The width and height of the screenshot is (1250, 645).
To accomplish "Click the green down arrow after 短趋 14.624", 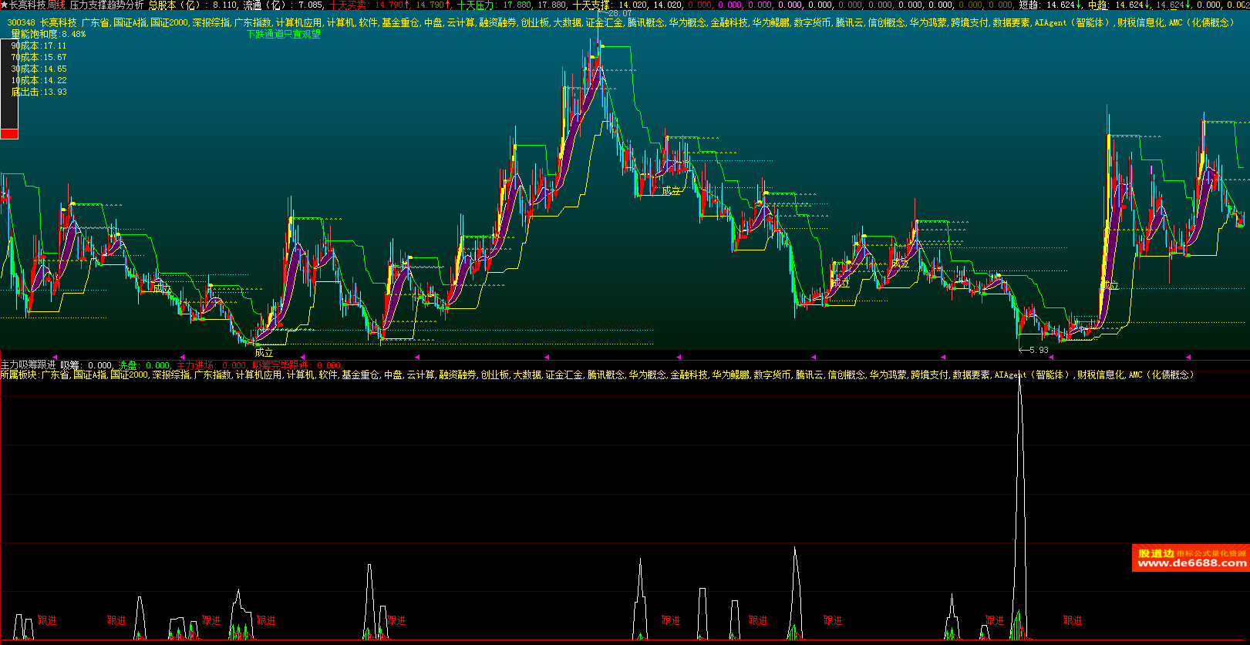I will (x=1079, y=5).
